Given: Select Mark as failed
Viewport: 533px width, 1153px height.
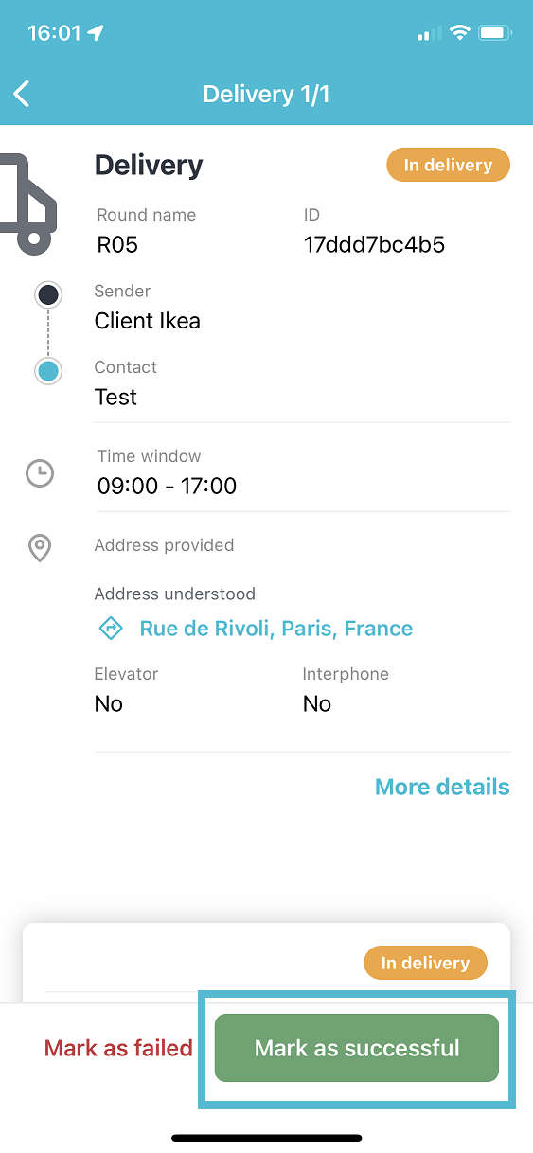Looking at the screenshot, I should [118, 1048].
